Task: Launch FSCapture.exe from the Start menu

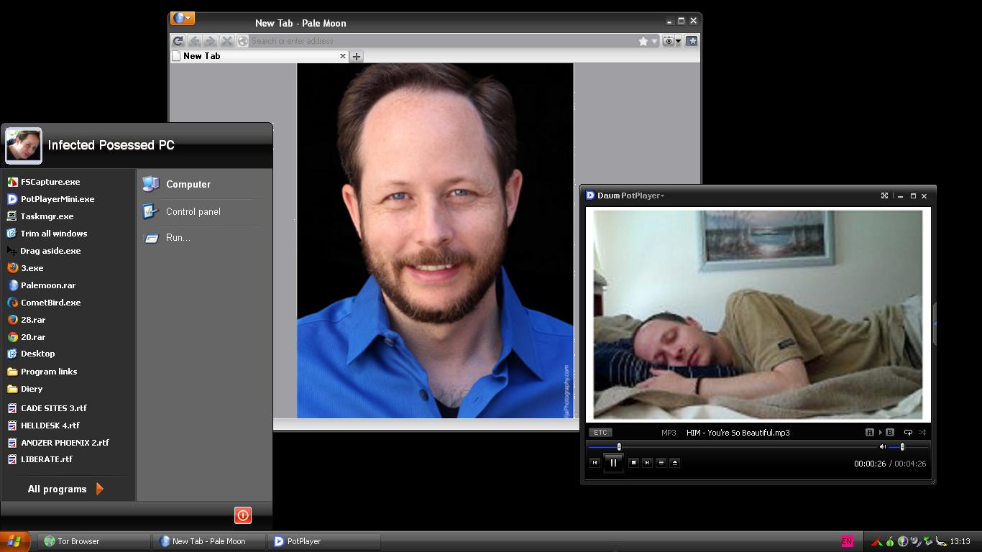Action: [x=69, y=182]
